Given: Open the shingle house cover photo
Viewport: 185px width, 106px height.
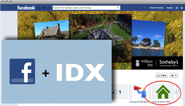Looking at the screenshot, I should [x=52, y=30].
